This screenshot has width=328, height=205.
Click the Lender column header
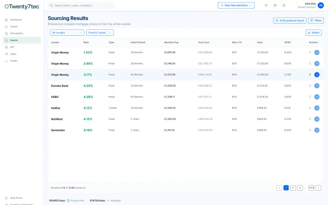55,43
